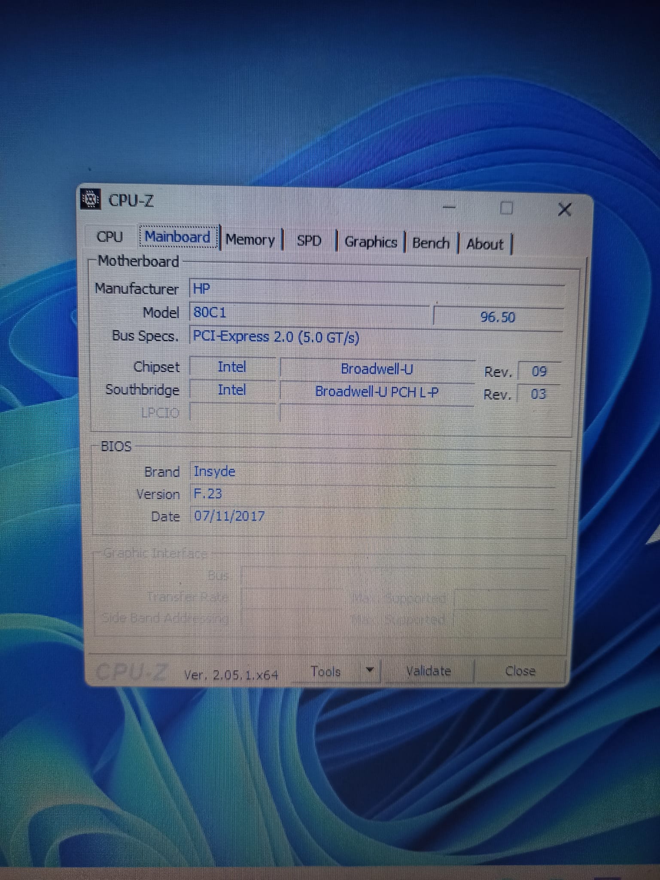Open the CPU tab

109,236
